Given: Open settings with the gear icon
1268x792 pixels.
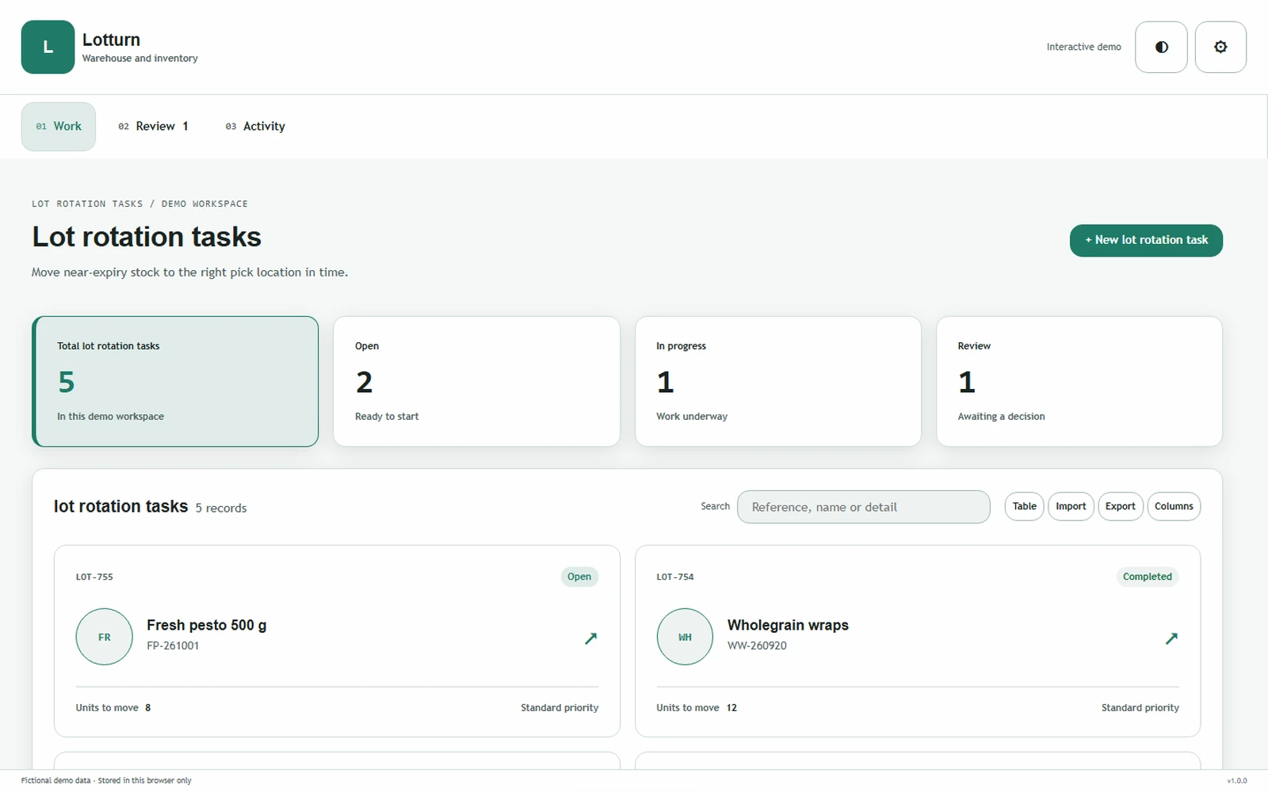Looking at the screenshot, I should [1220, 47].
